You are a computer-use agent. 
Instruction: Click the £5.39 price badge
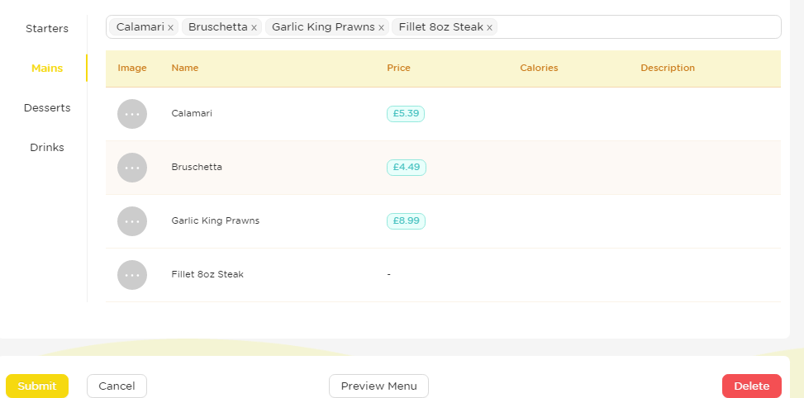point(406,114)
